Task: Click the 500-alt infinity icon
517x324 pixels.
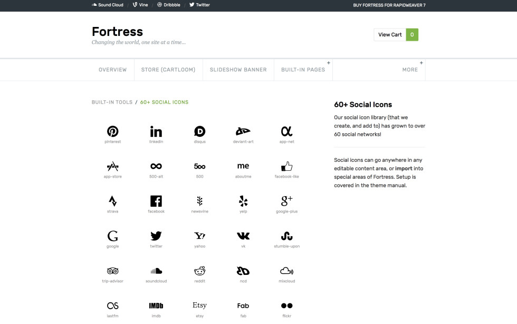Action: [x=156, y=166]
